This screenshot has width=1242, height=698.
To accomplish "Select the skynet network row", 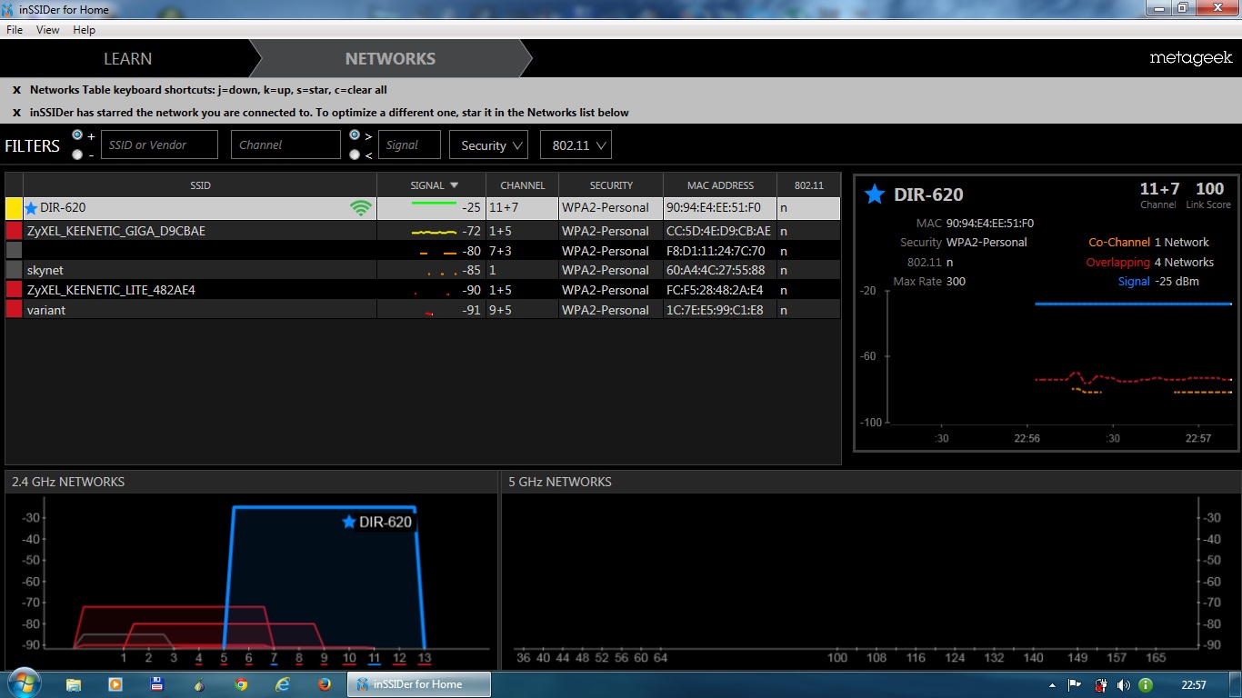I will click(x=423, y=270).
